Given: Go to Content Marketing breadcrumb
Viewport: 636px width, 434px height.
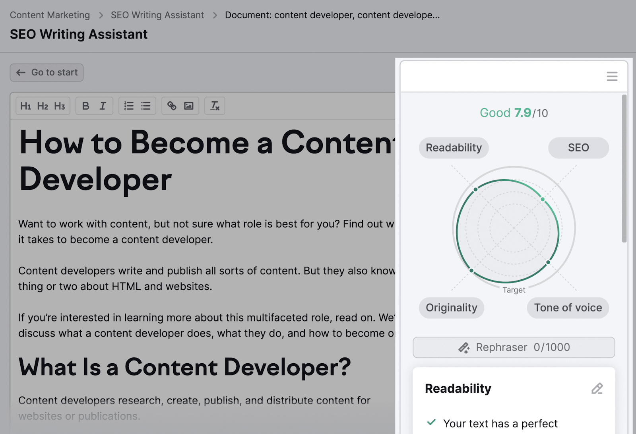Looking at the screenshot, I should (50, 15).
